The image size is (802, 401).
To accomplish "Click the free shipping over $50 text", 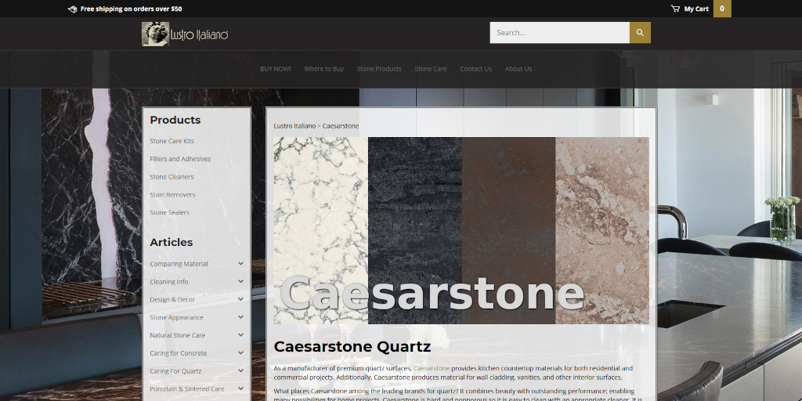I will [131, 9].
